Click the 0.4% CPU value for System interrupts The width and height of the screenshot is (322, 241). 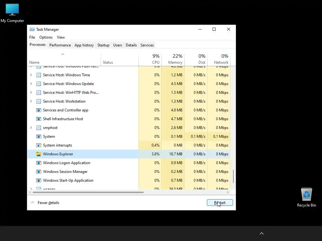155,145
